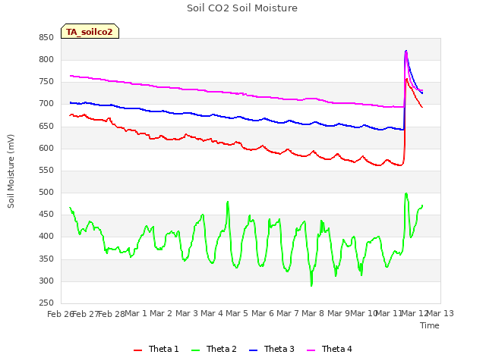Click the red Theta 1 legend swatch
The height and width of the screenshot is (364, 486).
point(137,350)
